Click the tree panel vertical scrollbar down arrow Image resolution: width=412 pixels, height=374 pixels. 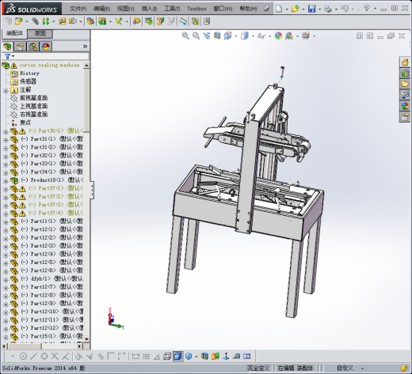[86, 339]
